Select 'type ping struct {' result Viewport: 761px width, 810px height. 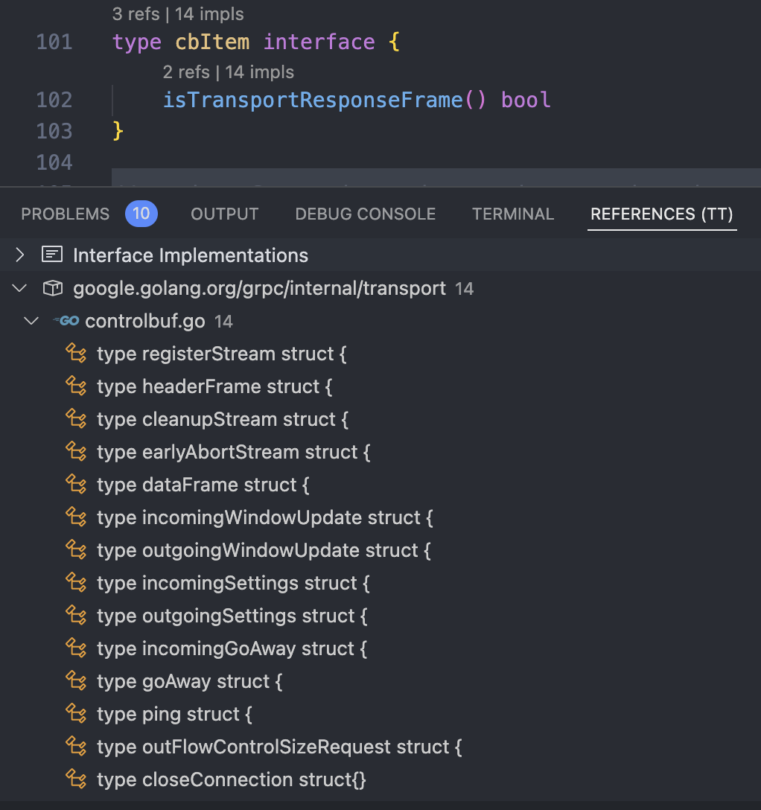click(175, 714)
